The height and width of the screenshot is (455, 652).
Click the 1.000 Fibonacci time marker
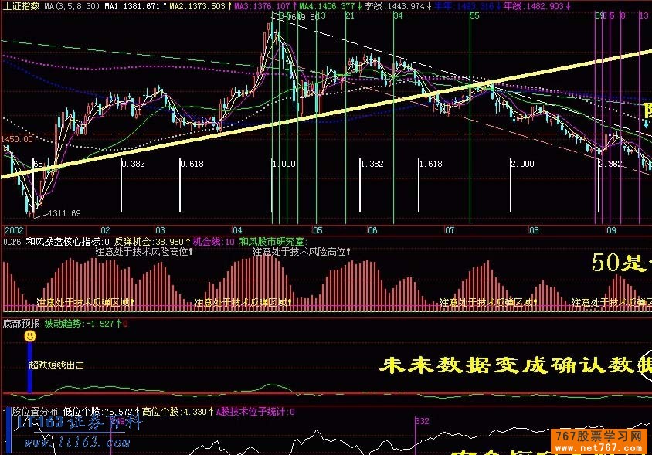click(284, 164)
